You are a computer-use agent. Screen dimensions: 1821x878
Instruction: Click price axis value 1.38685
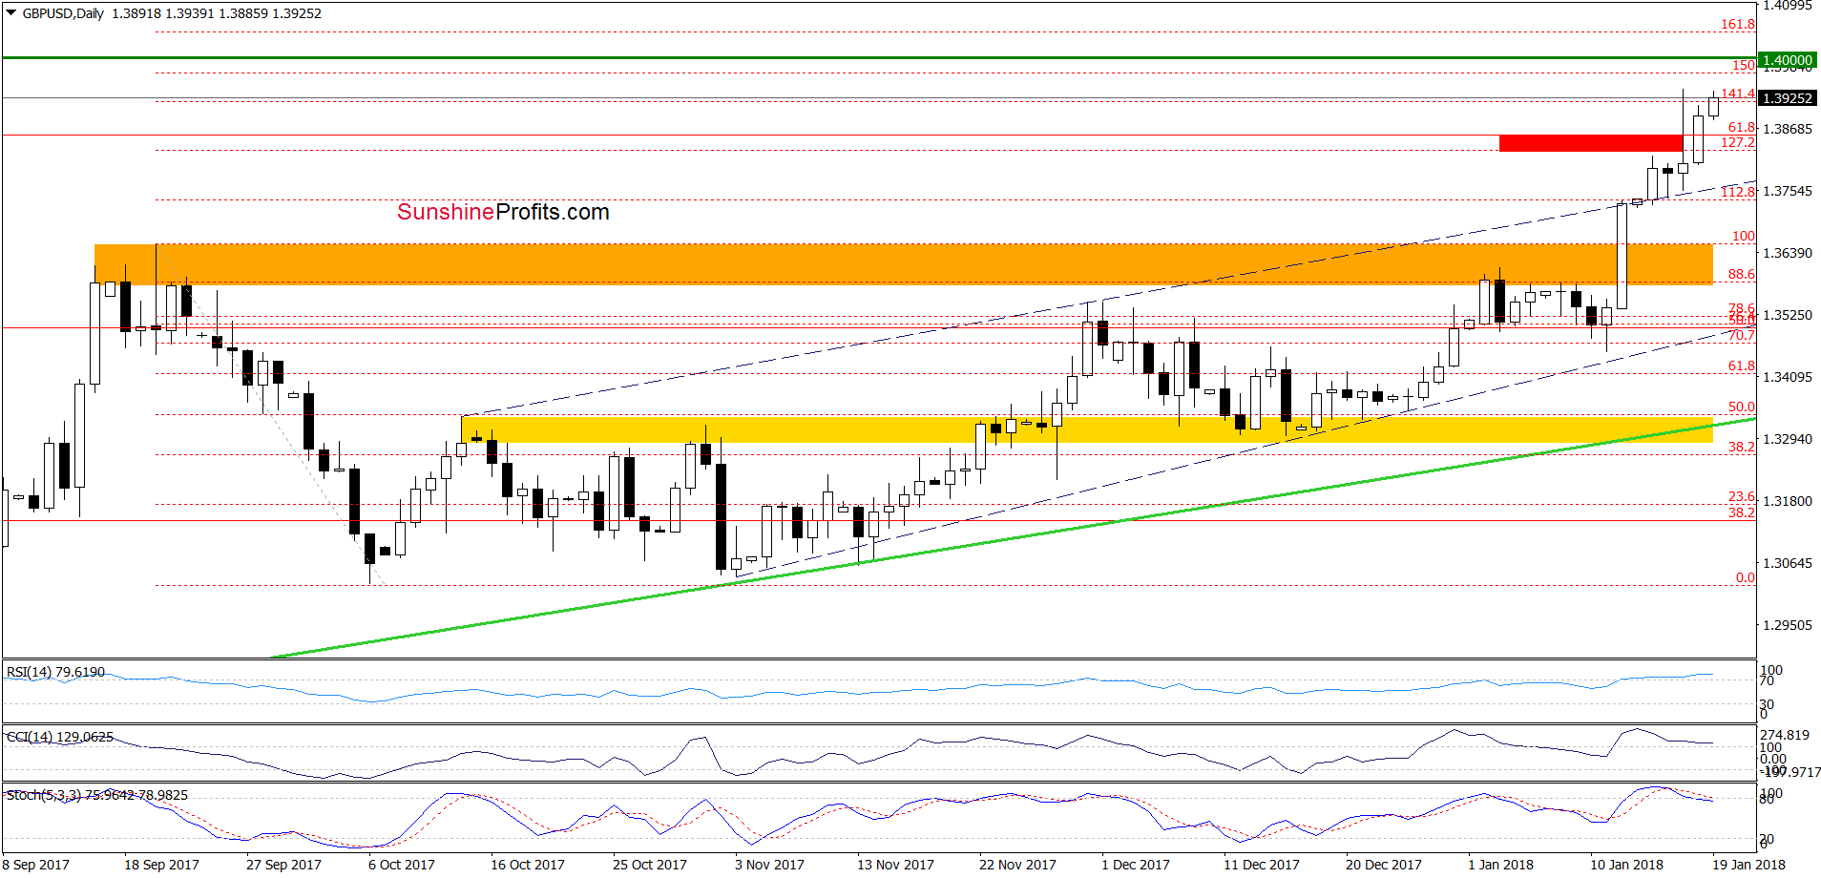pos(1787,129)
